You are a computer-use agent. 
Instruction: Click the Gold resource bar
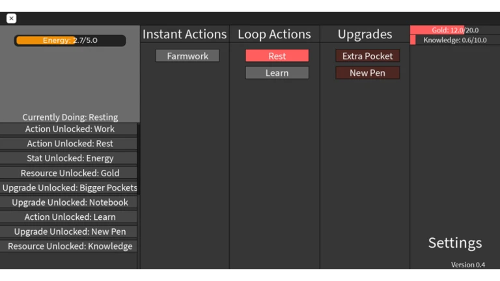[x=455, y=30]
